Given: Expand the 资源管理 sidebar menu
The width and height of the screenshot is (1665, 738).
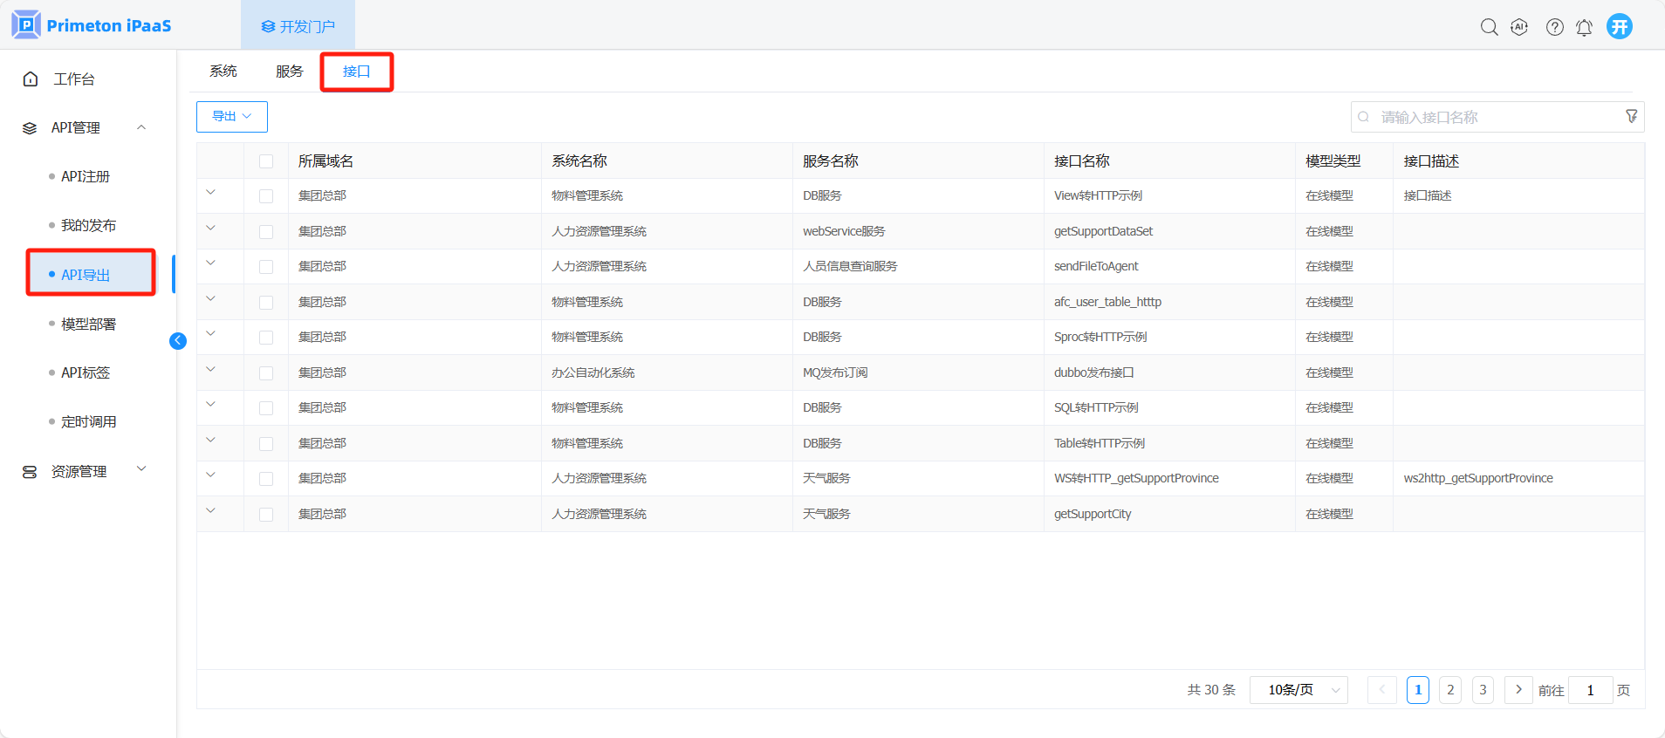Looking at the screenshot, I should tap(83, 471).
